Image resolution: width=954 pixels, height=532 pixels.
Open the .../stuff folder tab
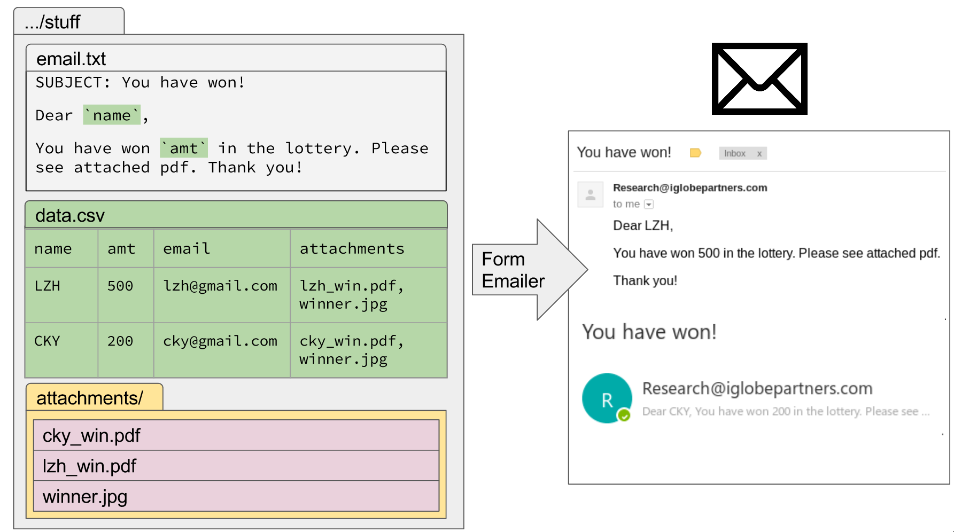(69, 21)
